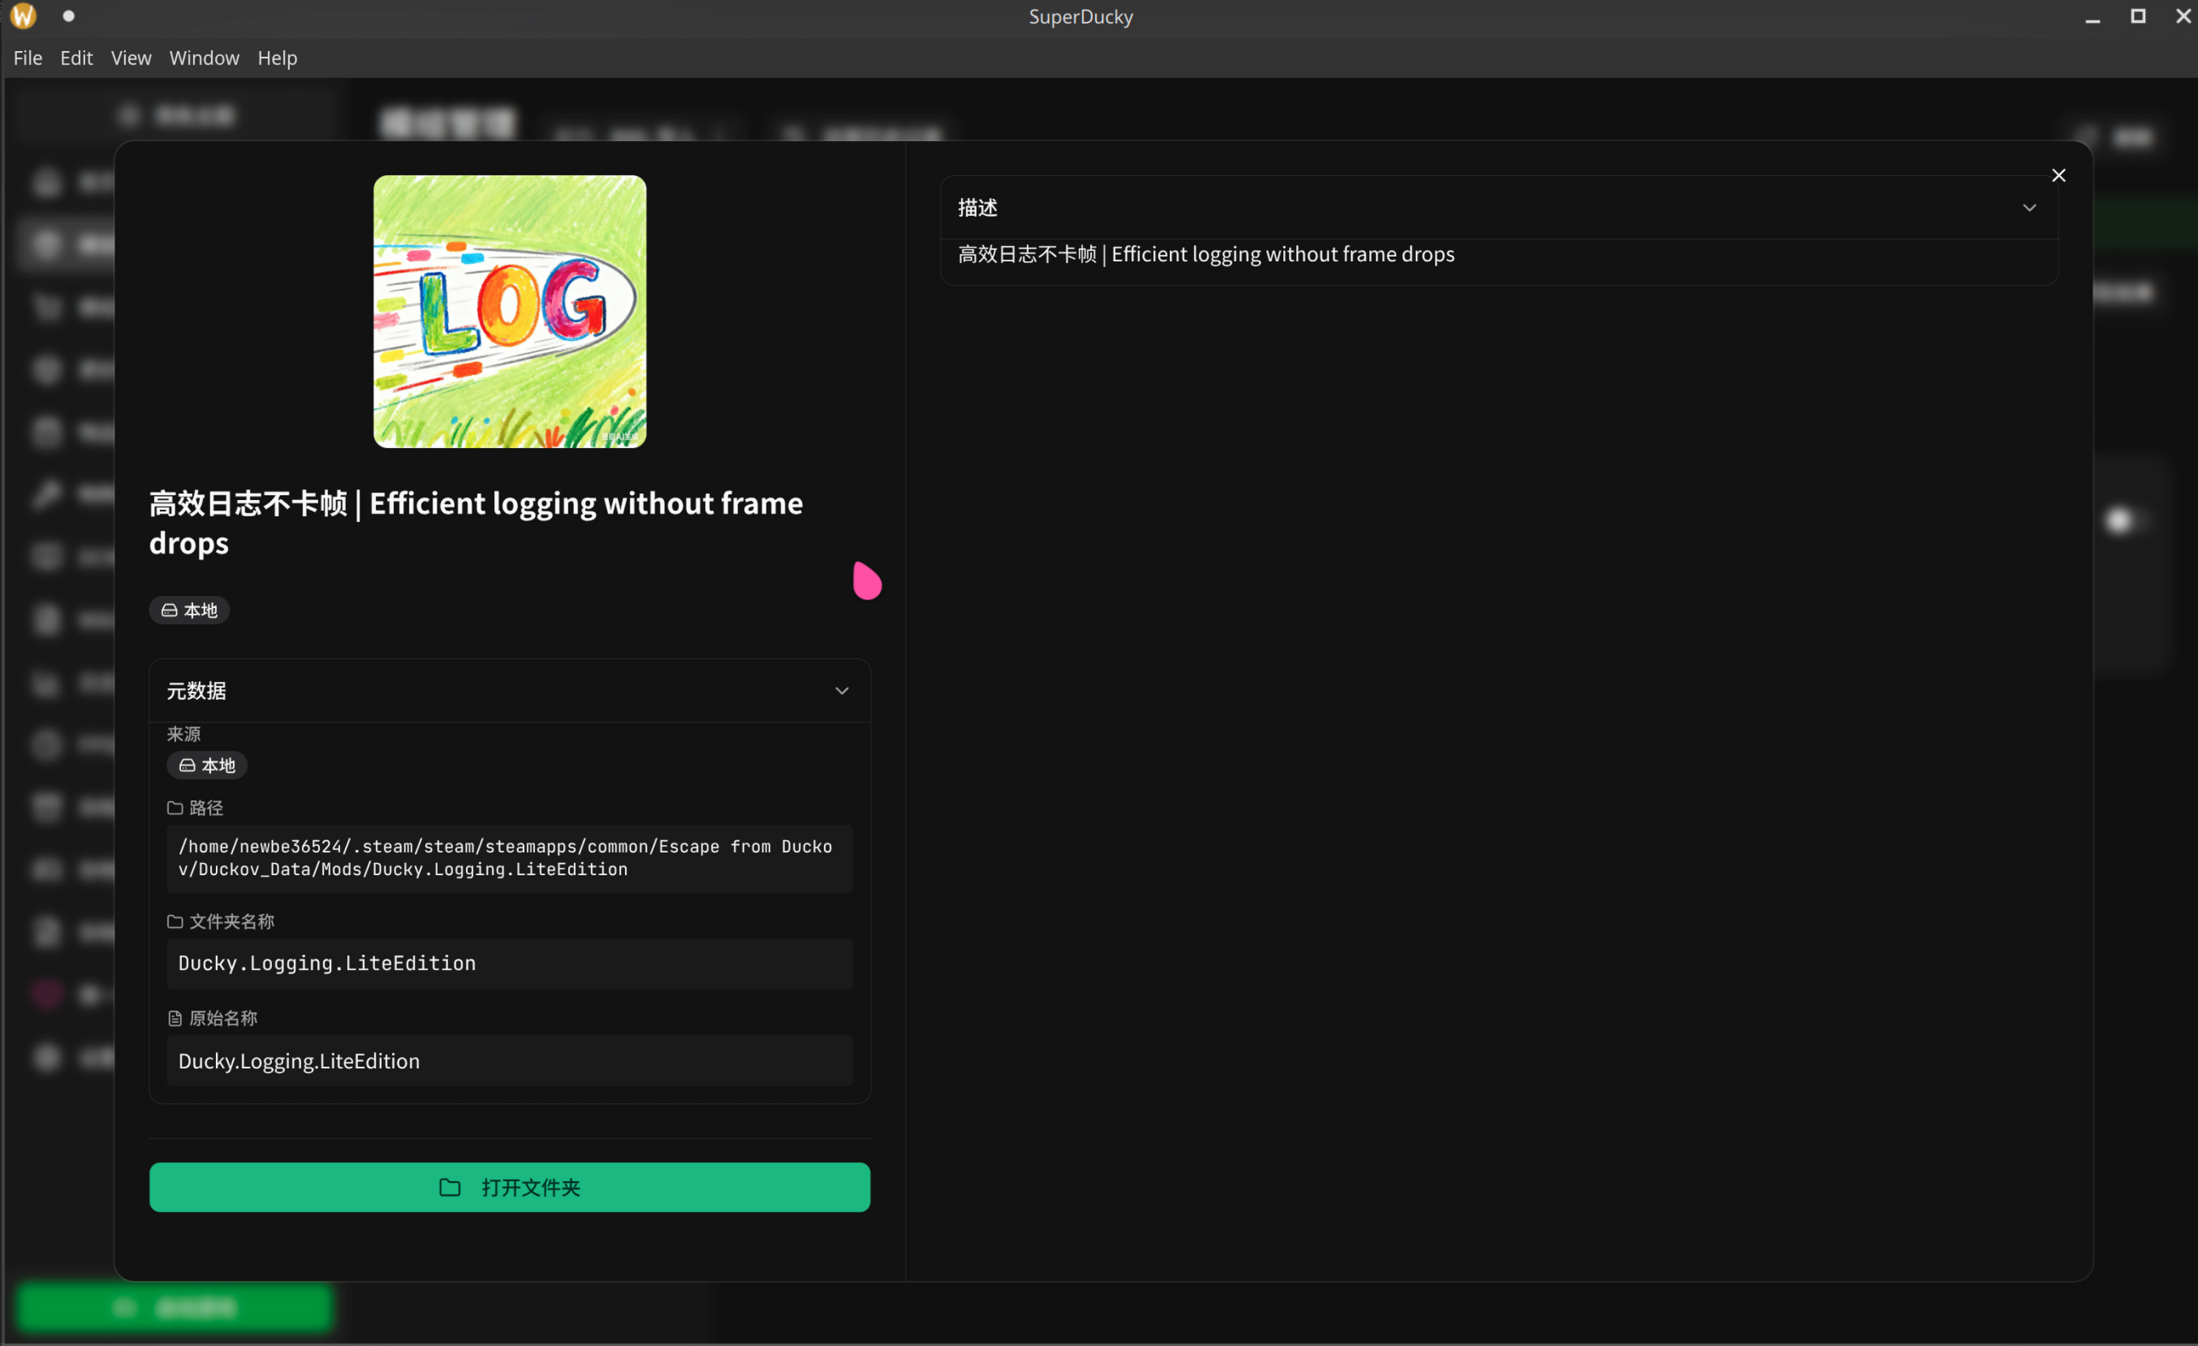The height and width of the screenshot is (1346, 2198).
Task: Close the mod details dialog
Action: tap(2058, 175)
